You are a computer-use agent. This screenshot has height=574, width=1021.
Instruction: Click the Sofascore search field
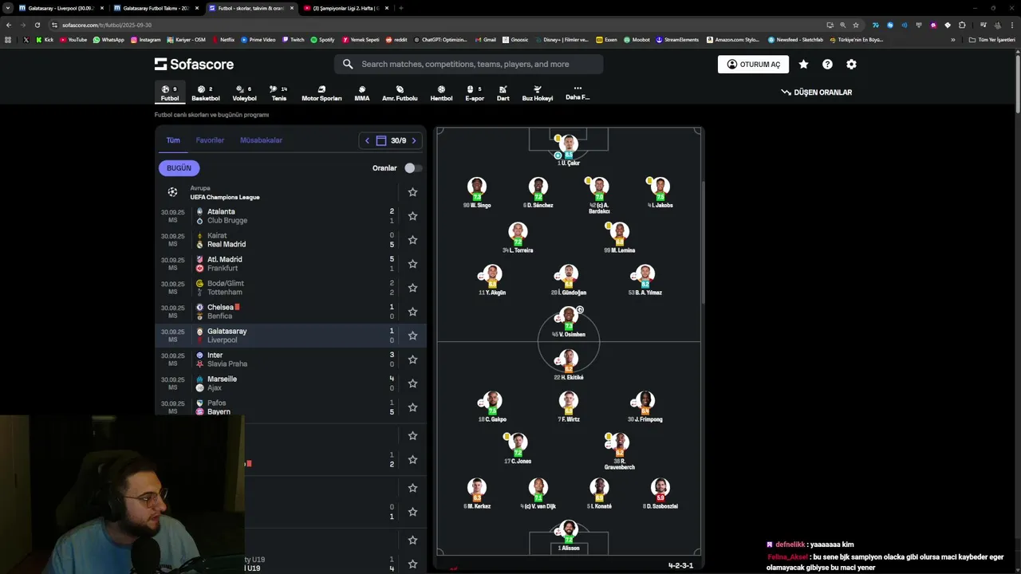[x=469, y=64]
